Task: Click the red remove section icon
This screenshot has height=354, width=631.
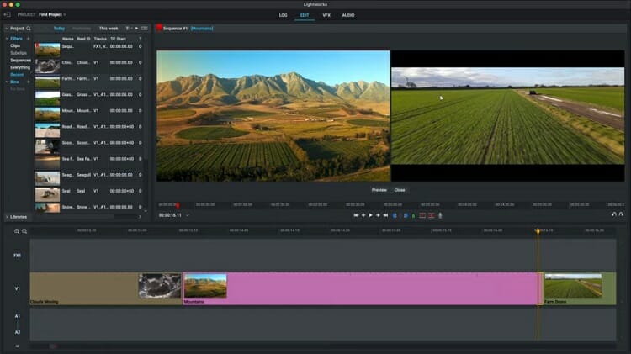Action: click(x=422, y=215)
